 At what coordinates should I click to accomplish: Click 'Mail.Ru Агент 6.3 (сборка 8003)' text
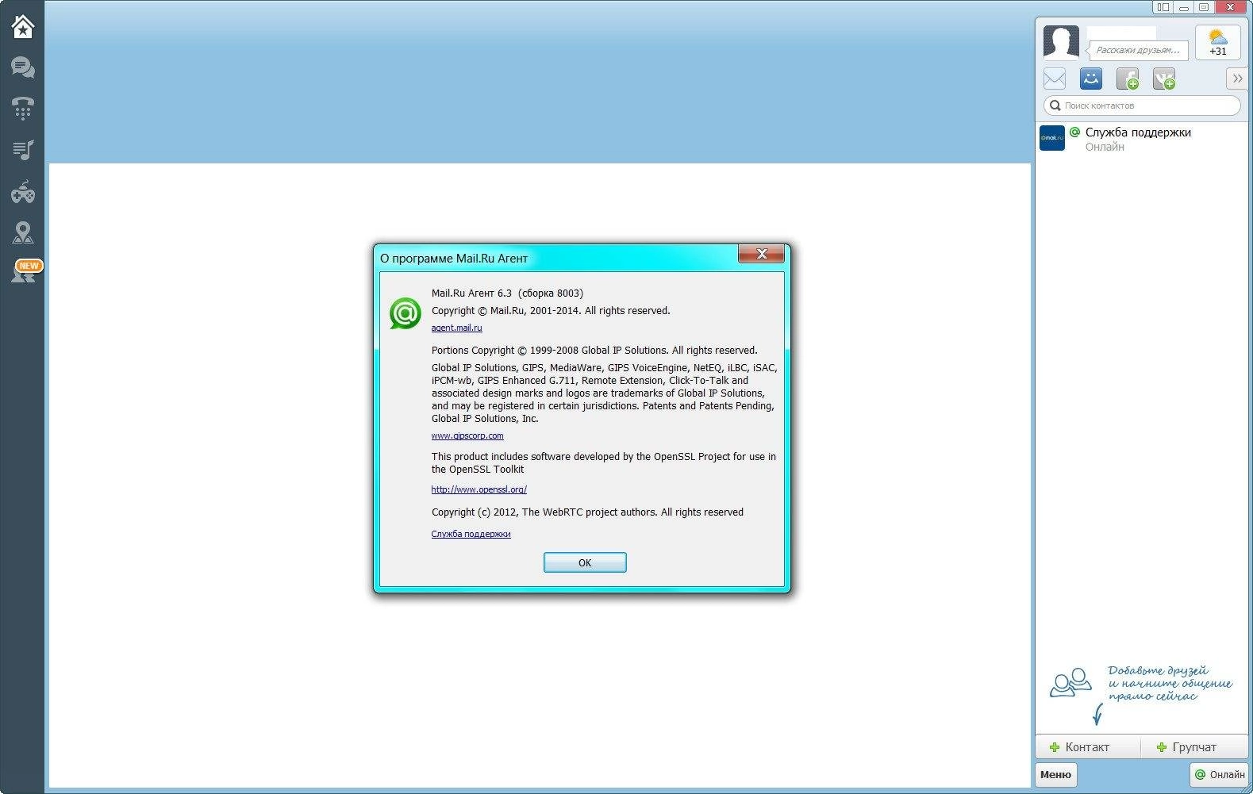(x=507, y=293)
